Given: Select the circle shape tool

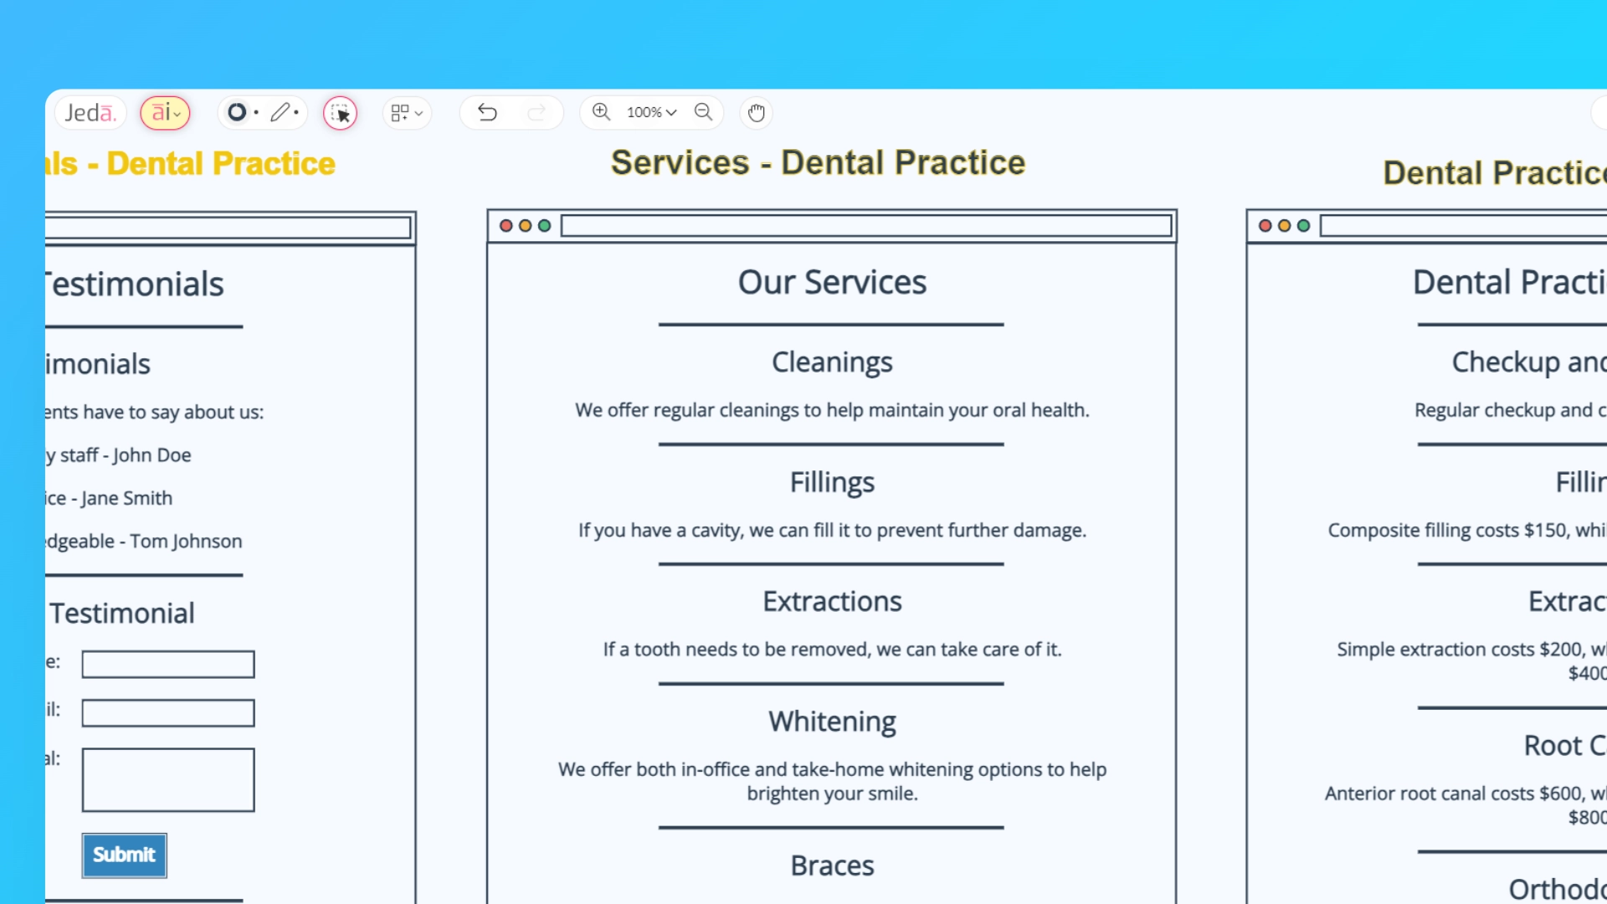Looking at the screenshot, I should click(237, 112).
